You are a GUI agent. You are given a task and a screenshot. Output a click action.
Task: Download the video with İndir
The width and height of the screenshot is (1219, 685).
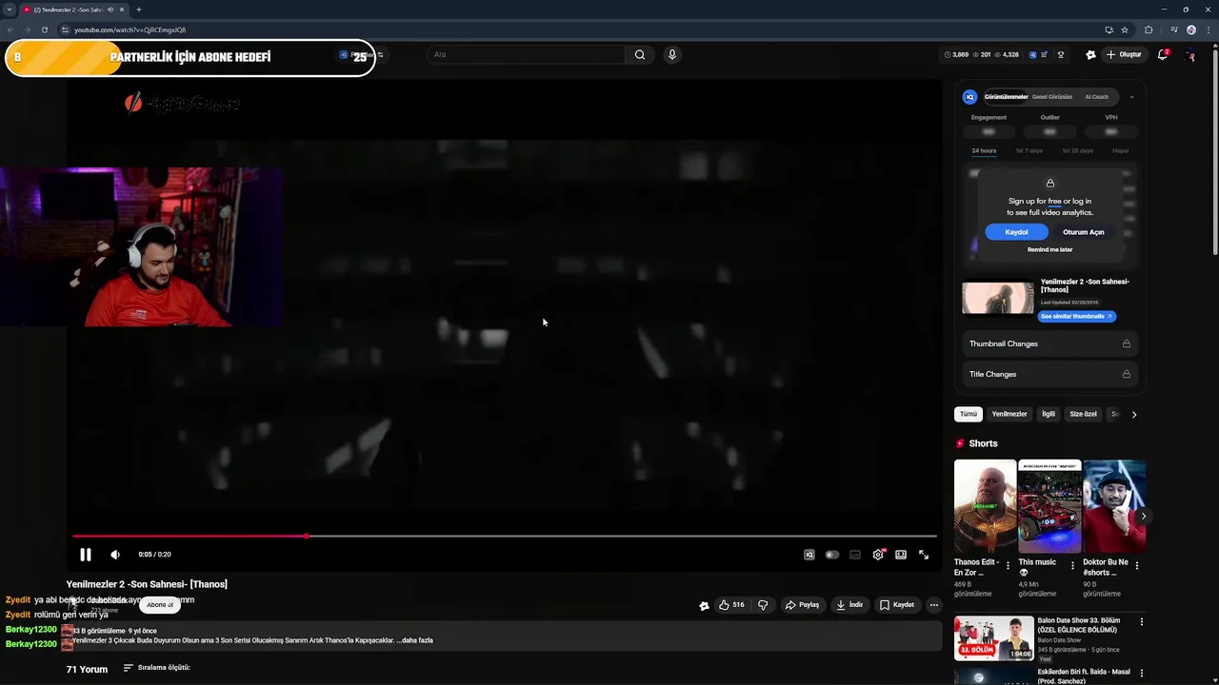849,605
